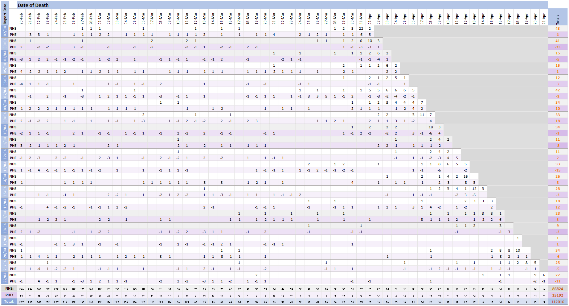The image size is (569, 306).
Task: Click the 20/04 report date label
Action: click(5, 253)
